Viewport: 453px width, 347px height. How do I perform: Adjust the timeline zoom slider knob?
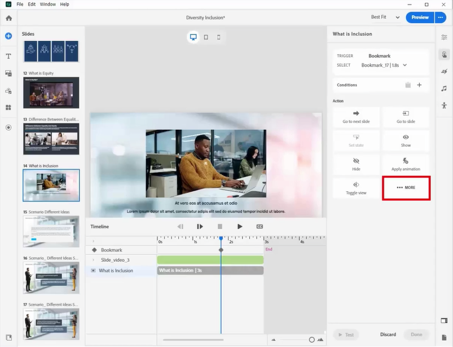coord(311,340)
